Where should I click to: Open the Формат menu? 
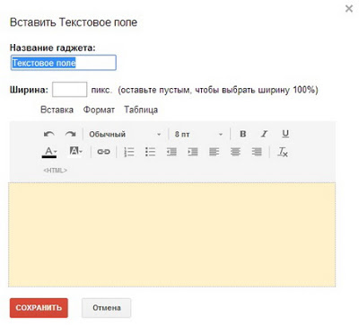99,110
